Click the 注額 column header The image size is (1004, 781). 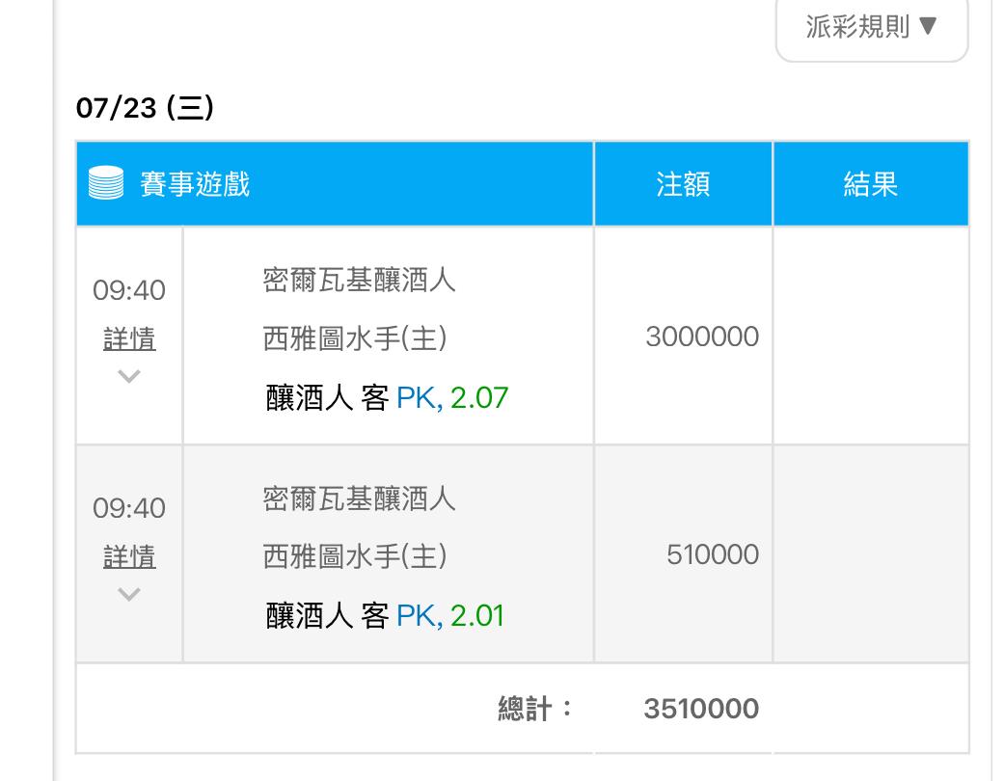pos(683,183)
